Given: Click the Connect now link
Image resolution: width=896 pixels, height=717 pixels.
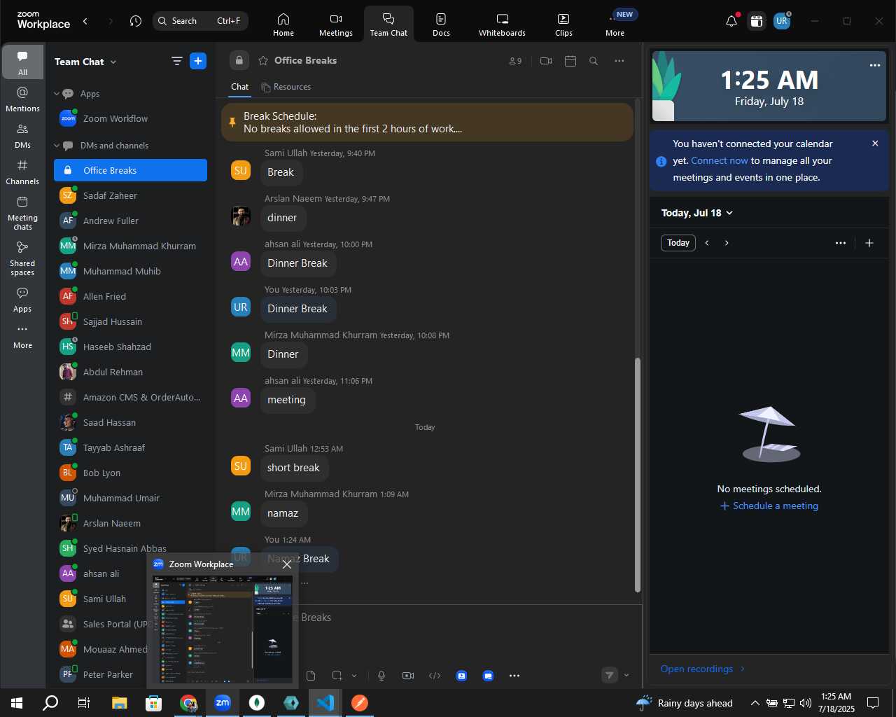Looking at the screenshot, I should [x=720, y=160].
